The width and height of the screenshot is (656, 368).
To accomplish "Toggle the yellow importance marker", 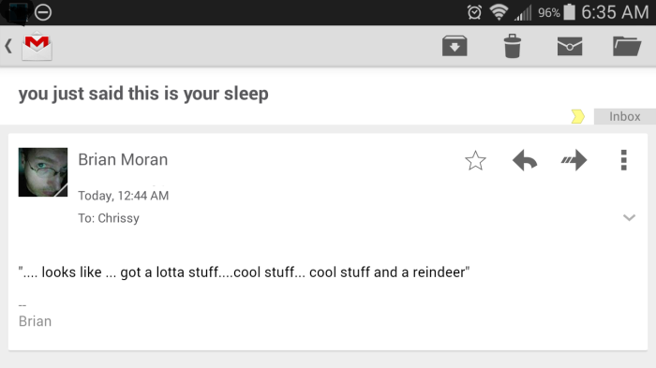I will coord(578,116).
